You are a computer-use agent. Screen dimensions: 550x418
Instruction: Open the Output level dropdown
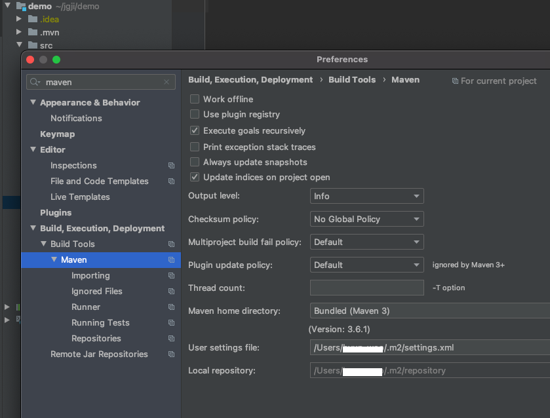pos(366,196)
